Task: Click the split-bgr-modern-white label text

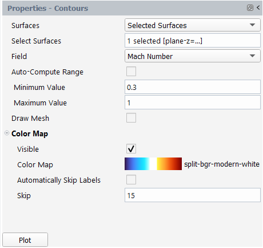Action: click(x=222, y=164)
